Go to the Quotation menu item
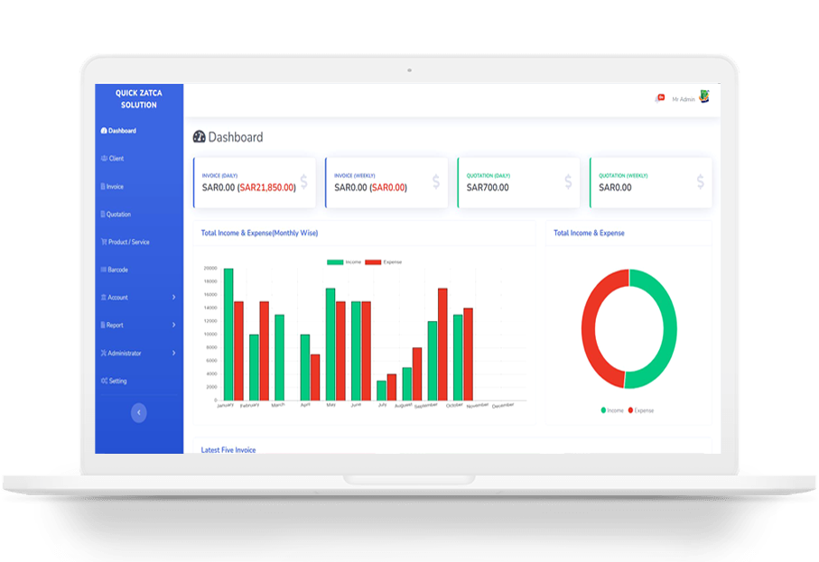Image resolution: width=819 pixels, height=562 pixels. (x=117, y=215)
